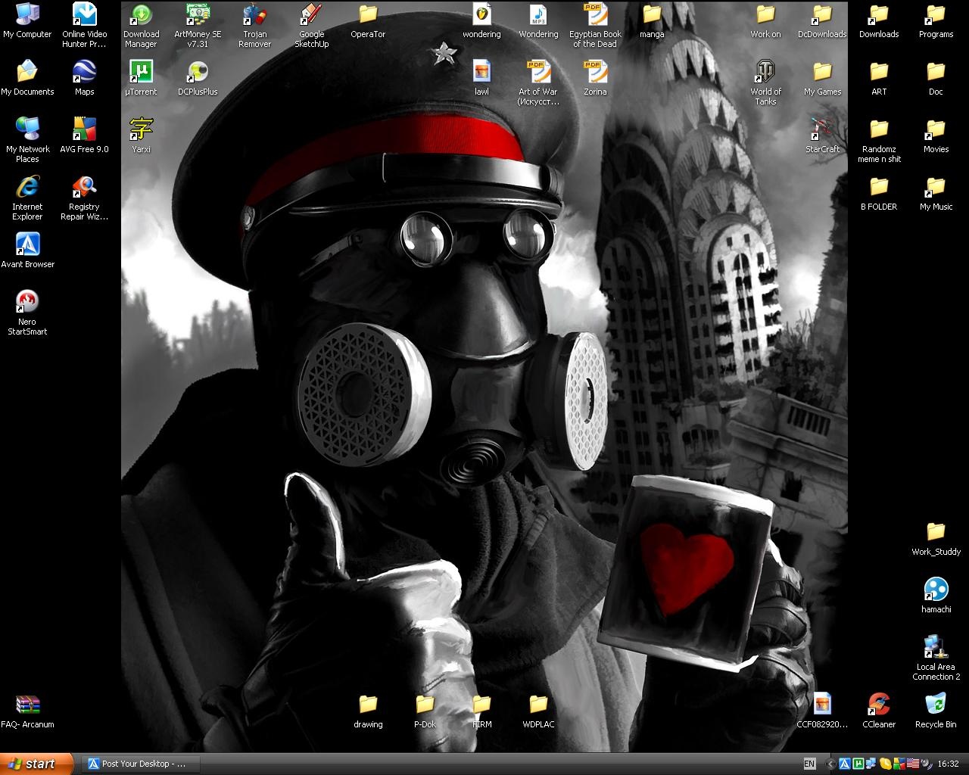Open World of Tanks shortcut
The width and height of the screenshot is (969, 775).
[765, 83]
